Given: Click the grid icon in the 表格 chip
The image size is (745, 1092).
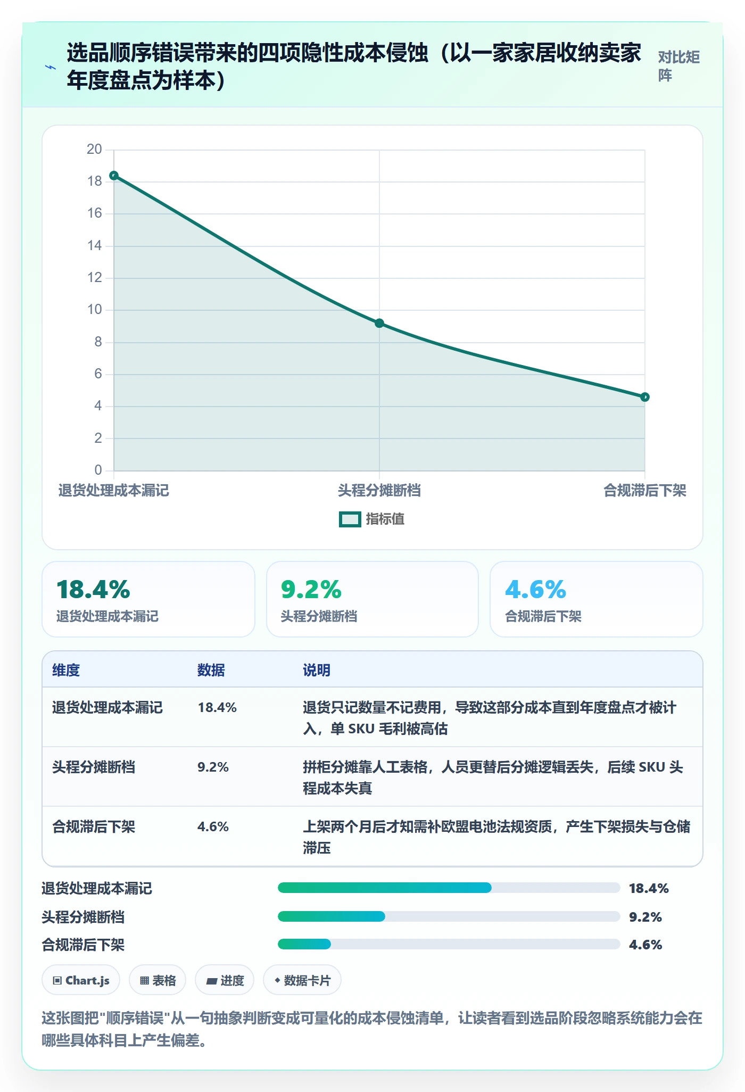Looking at the screenshot, I should [x=144, y=981].
